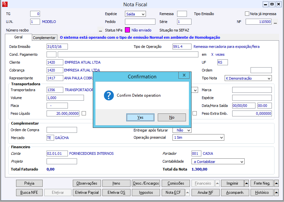Toggle the checkbox beside Peso Líquido
Image resolution: width=284 pixels, height=202 pixels.
pyautogui.click(x=84, y=113)
